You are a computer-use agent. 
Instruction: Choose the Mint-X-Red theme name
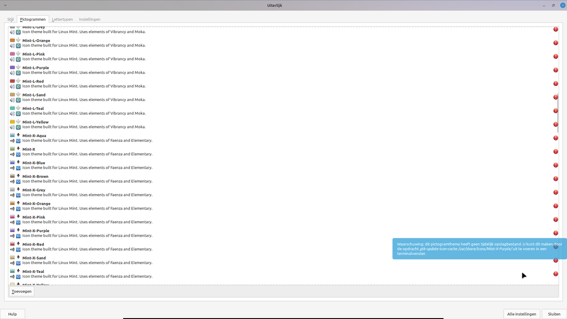pyautogui.click(x=33, y=245)
